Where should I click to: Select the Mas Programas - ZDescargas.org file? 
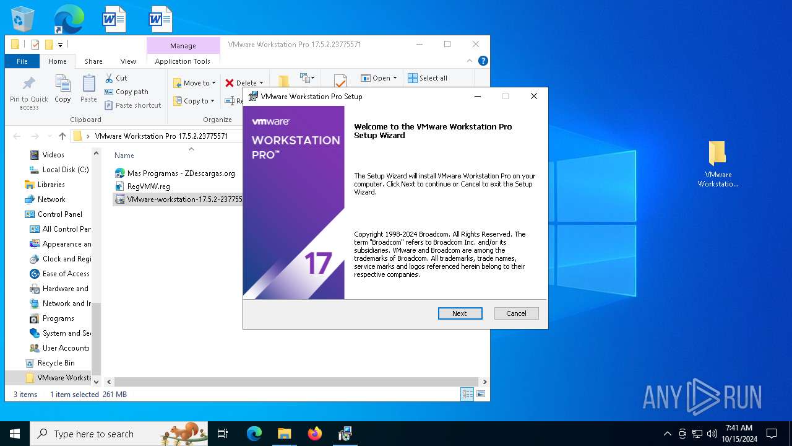tap(175, 173)
